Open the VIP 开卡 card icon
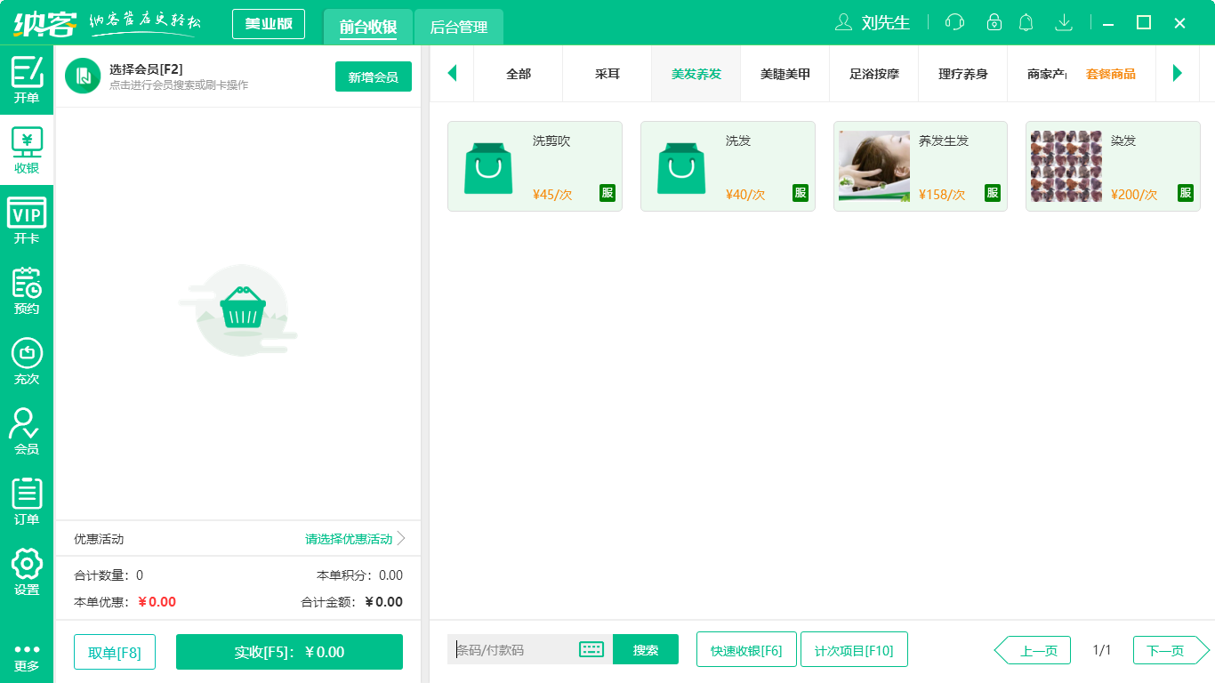 [x=27, y=216]
